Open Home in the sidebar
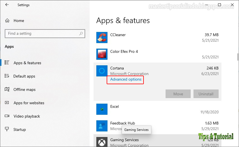This screenshot has height=147, width=239. [19, 21]
